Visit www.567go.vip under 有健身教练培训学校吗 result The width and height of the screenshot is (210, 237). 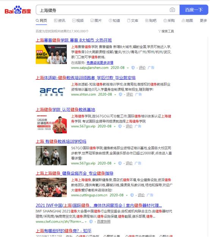click(83, 163)
